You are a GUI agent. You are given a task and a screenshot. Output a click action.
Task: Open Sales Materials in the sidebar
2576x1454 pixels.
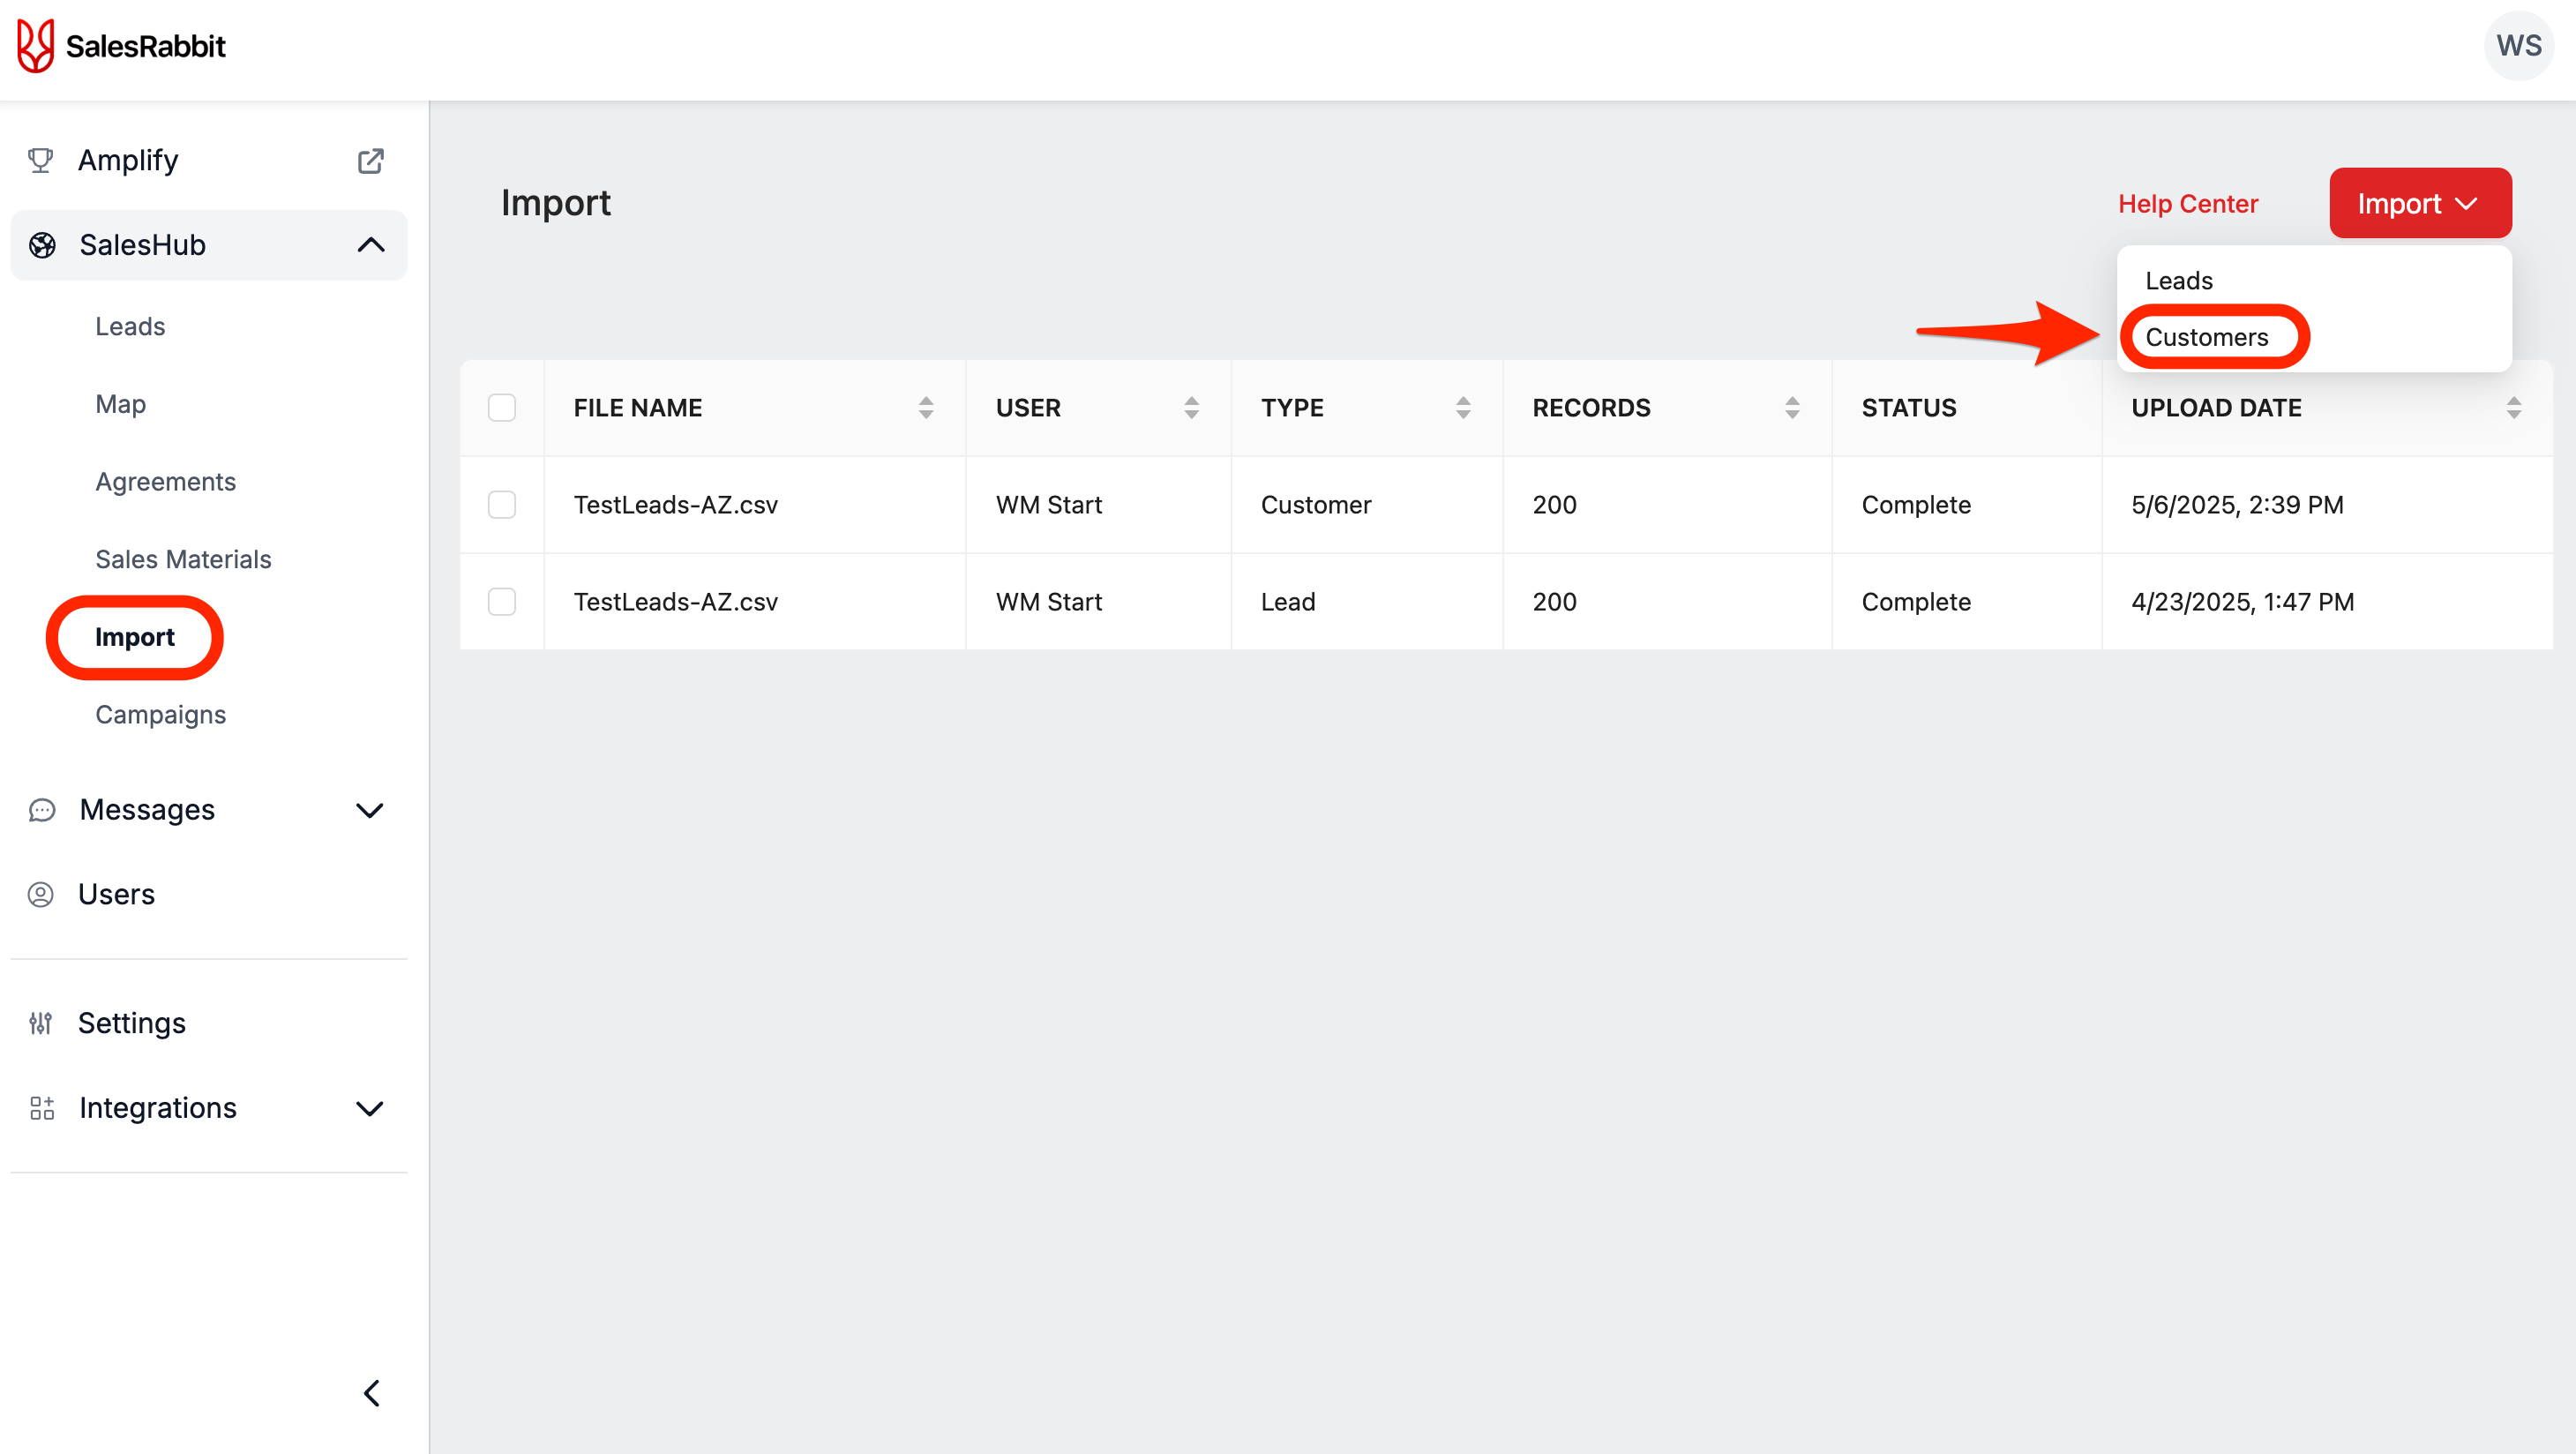tap(183, 560)
